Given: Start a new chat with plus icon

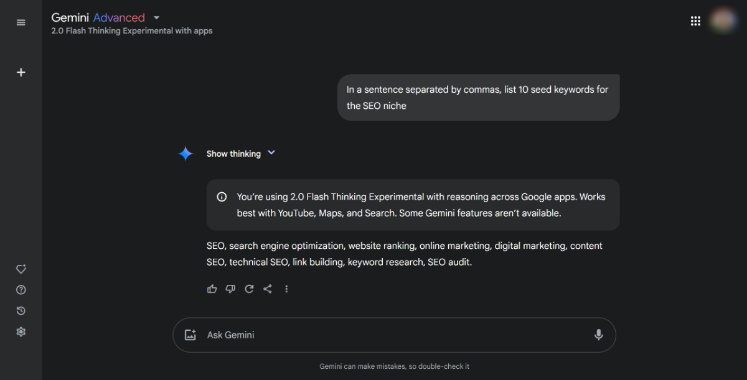Looking at the screenshot, I should click(x=21, y=72).
